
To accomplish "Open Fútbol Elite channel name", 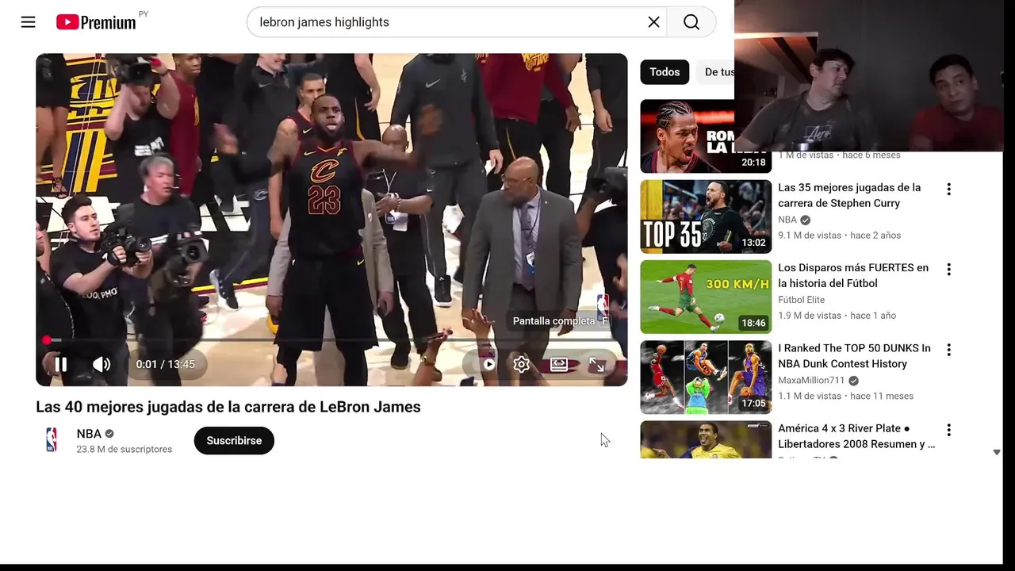I will pos(802,300).
